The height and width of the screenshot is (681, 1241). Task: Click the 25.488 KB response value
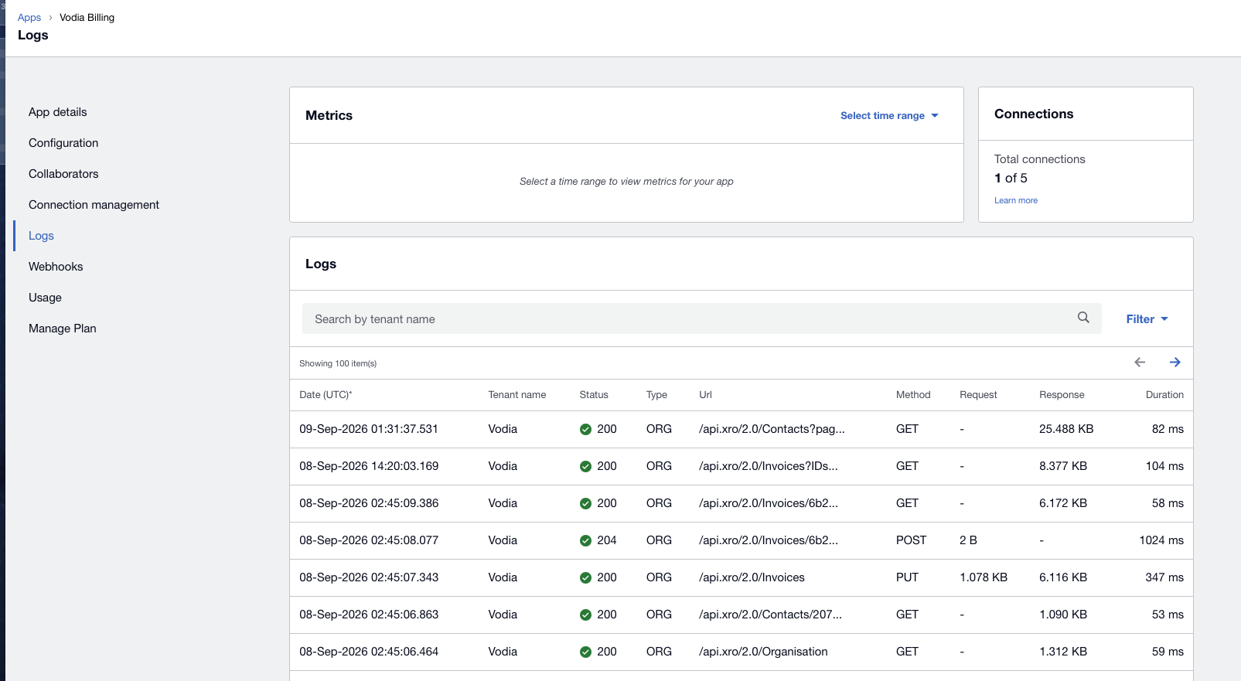(x=1066, y=429)
